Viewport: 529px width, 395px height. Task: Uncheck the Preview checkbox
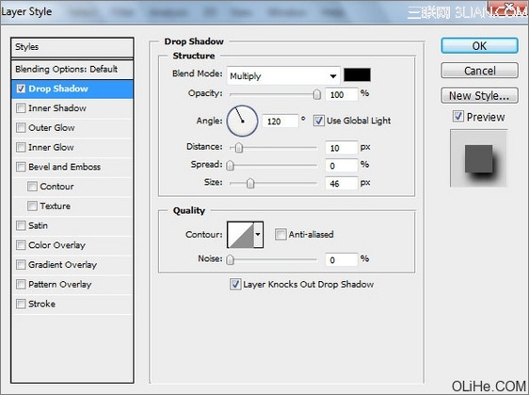[458, 117]
